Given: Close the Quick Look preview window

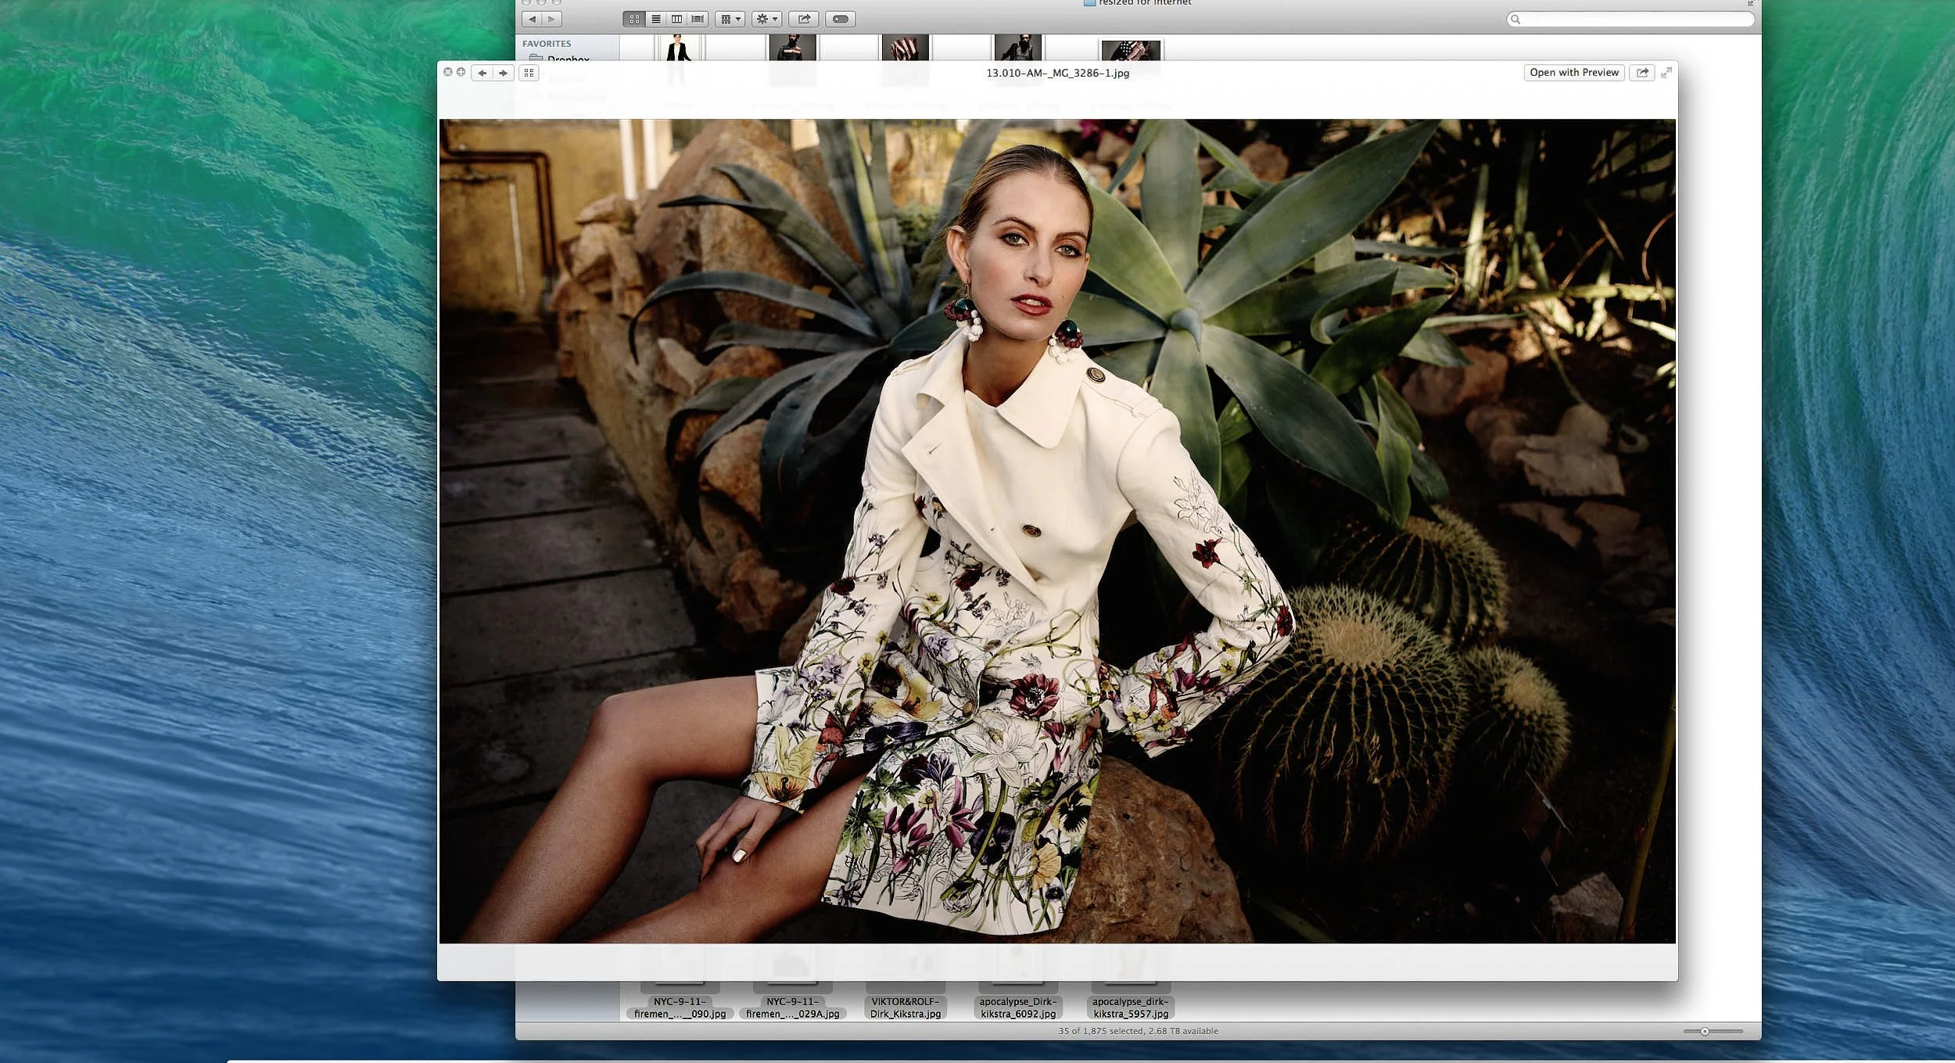Looking at the screenshot, I should (x=448, y=72).
